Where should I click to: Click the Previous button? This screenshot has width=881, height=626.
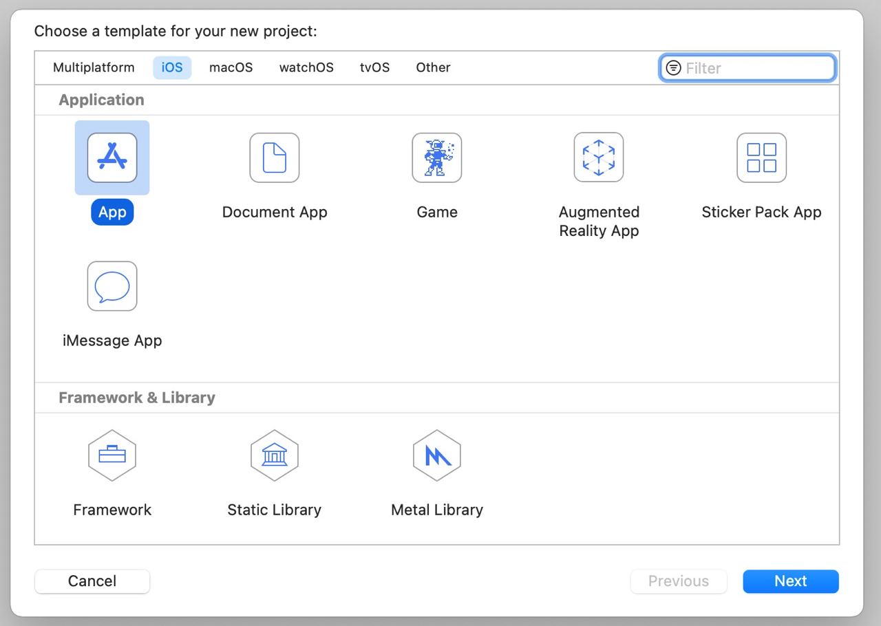click(x=679, y=581)
